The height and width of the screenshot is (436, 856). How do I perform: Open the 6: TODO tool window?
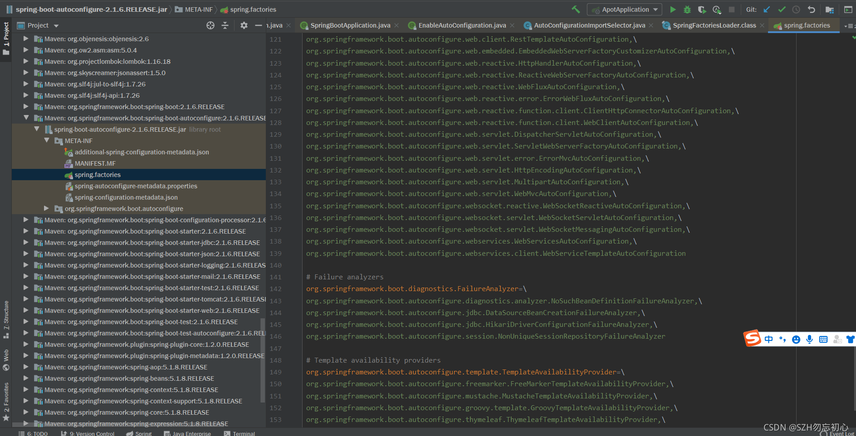33,433
